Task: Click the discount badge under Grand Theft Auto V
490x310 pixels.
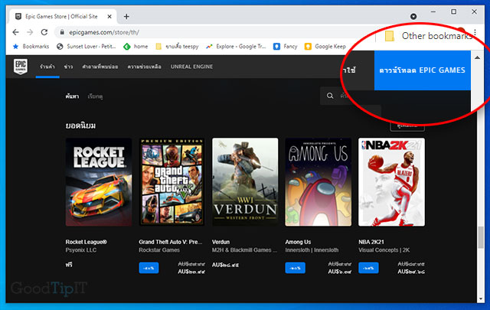Action: (x=149, y=268)
